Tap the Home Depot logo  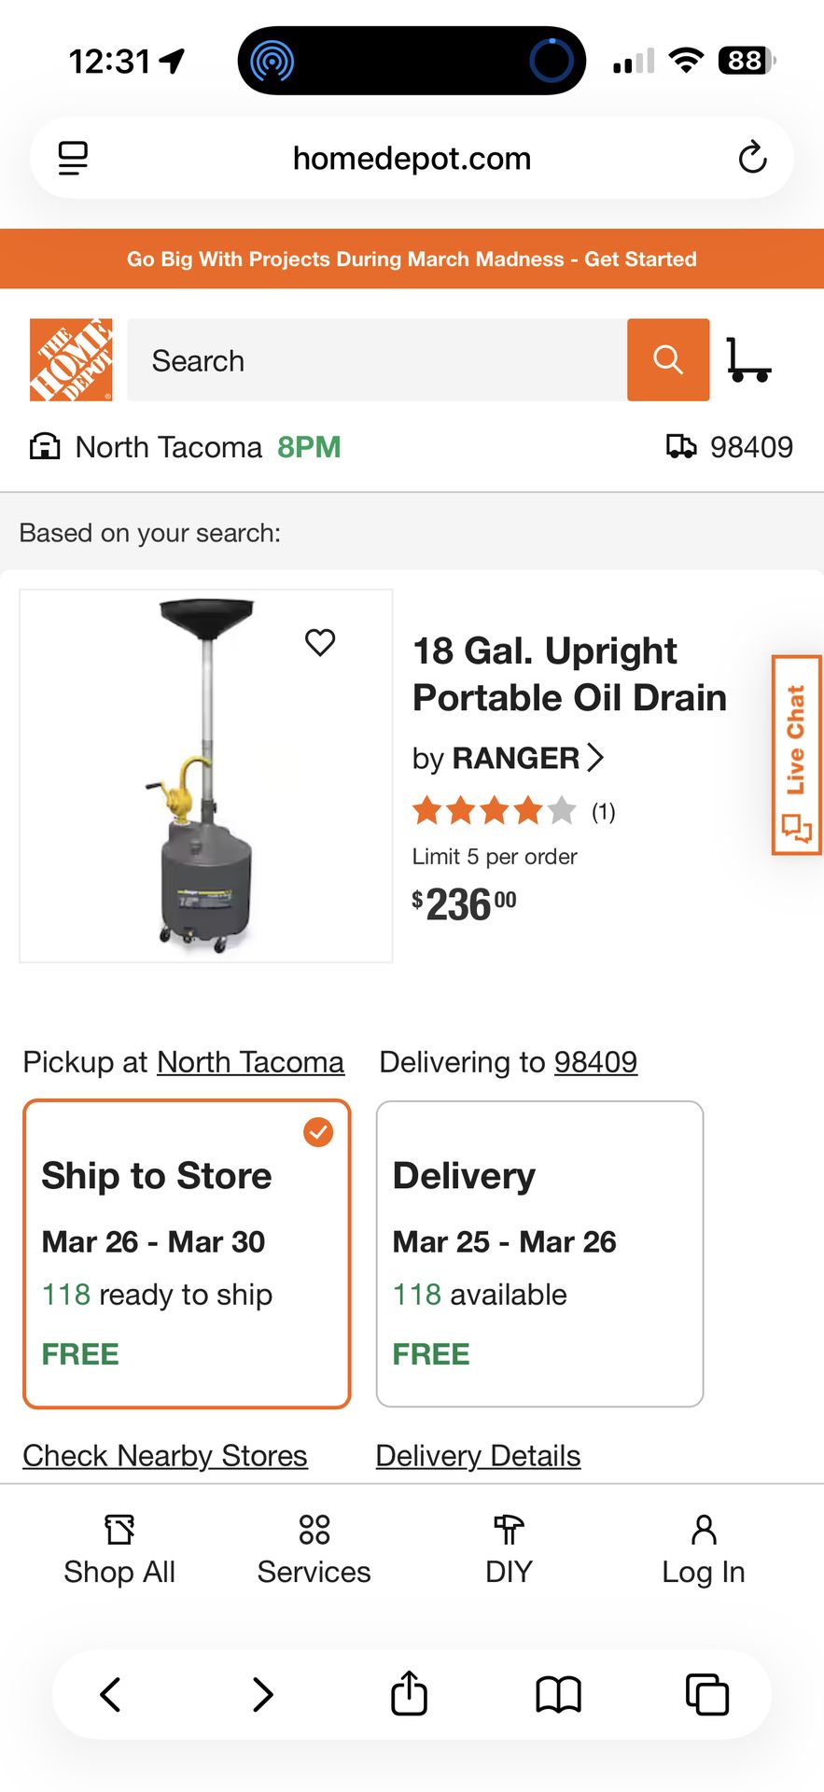[71, 359]
